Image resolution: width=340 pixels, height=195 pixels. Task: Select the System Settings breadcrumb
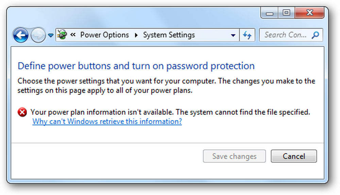tap(169, 35)
